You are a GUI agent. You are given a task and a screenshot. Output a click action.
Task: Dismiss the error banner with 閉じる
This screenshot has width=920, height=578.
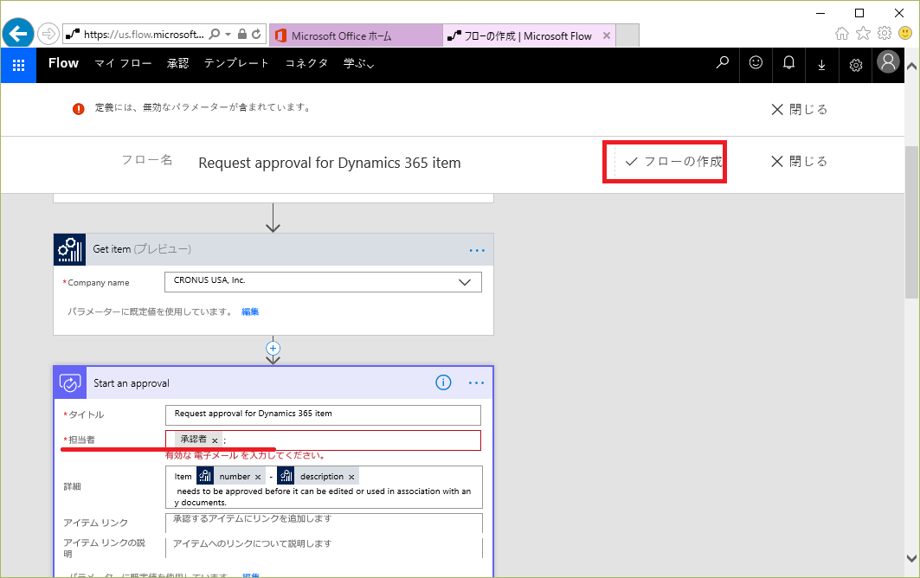point(799,110)
